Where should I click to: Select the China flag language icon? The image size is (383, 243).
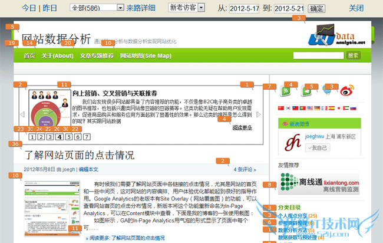tap(281, 108)
